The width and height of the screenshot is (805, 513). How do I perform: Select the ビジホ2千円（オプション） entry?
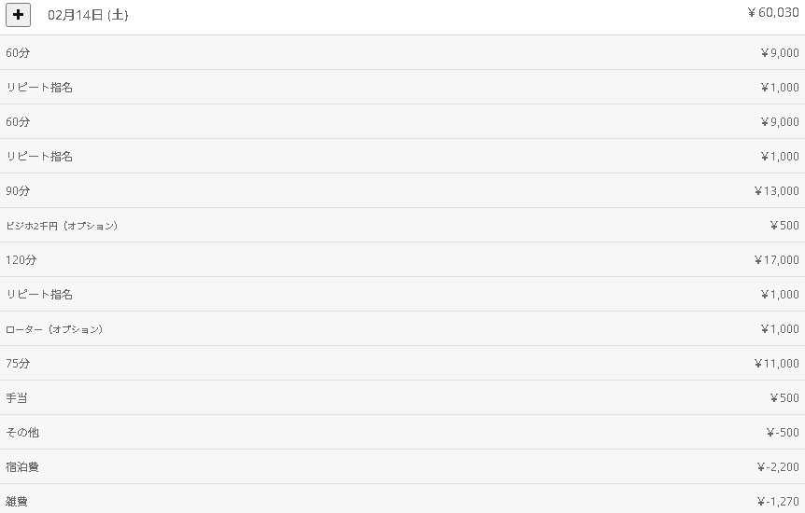pyautogui.click(x=62, y=226)
